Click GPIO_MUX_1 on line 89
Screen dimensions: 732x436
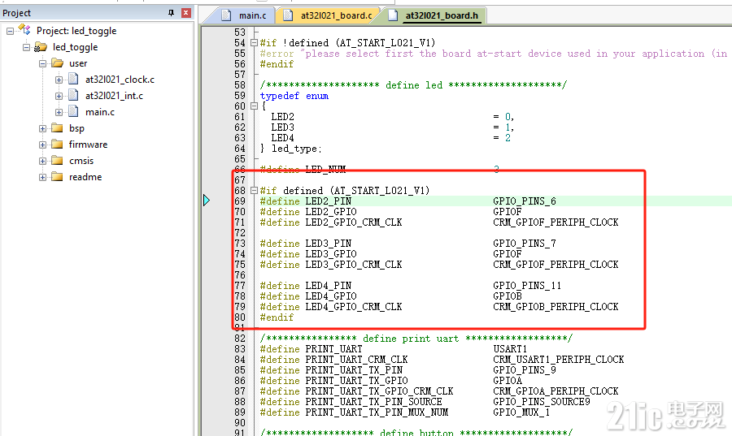tap(521, 412)
